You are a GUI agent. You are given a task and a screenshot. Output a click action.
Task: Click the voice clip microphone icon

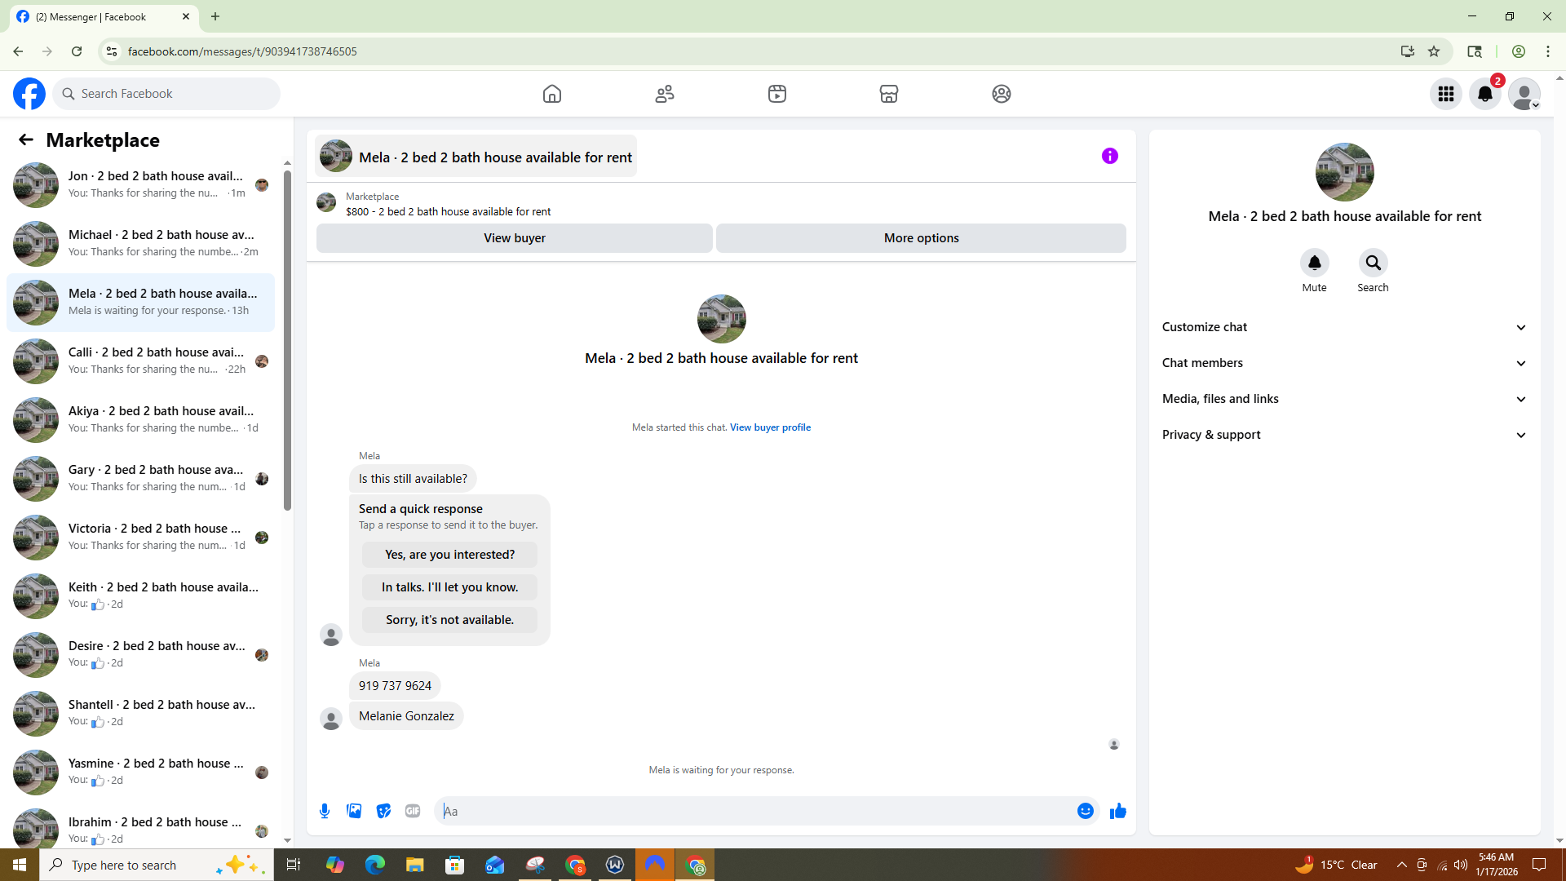tap(325, 811)
